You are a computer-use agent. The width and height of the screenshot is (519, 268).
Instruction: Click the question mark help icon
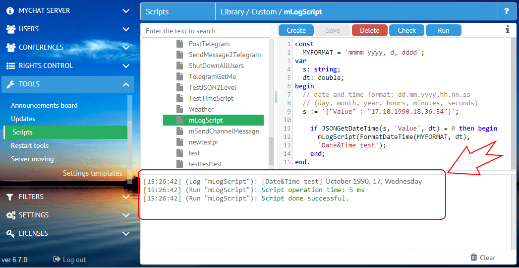(506, 11)
